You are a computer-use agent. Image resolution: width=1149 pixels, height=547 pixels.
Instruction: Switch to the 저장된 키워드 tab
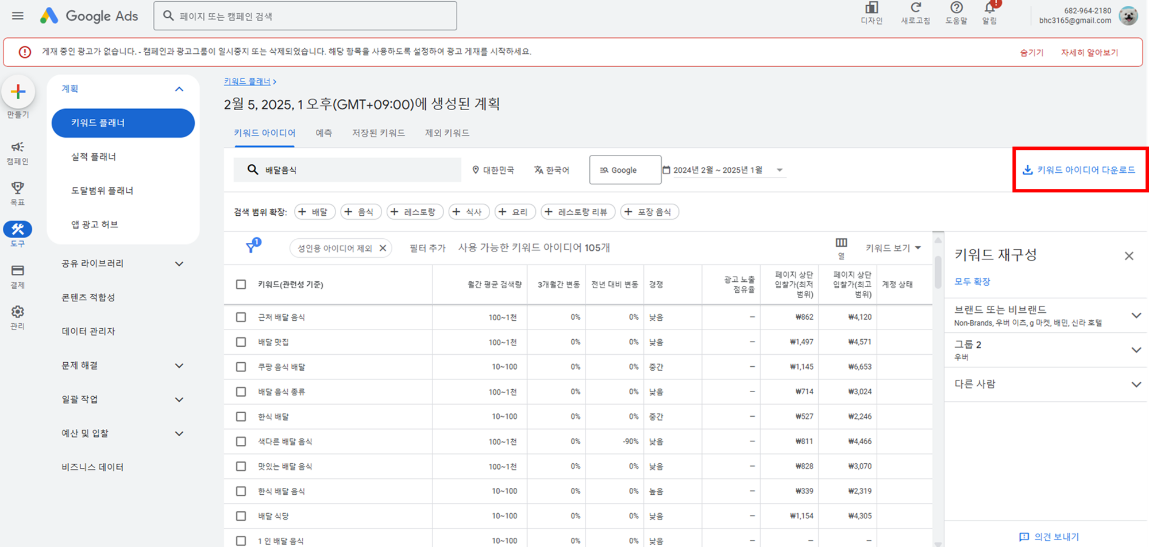tap(379, 133)
